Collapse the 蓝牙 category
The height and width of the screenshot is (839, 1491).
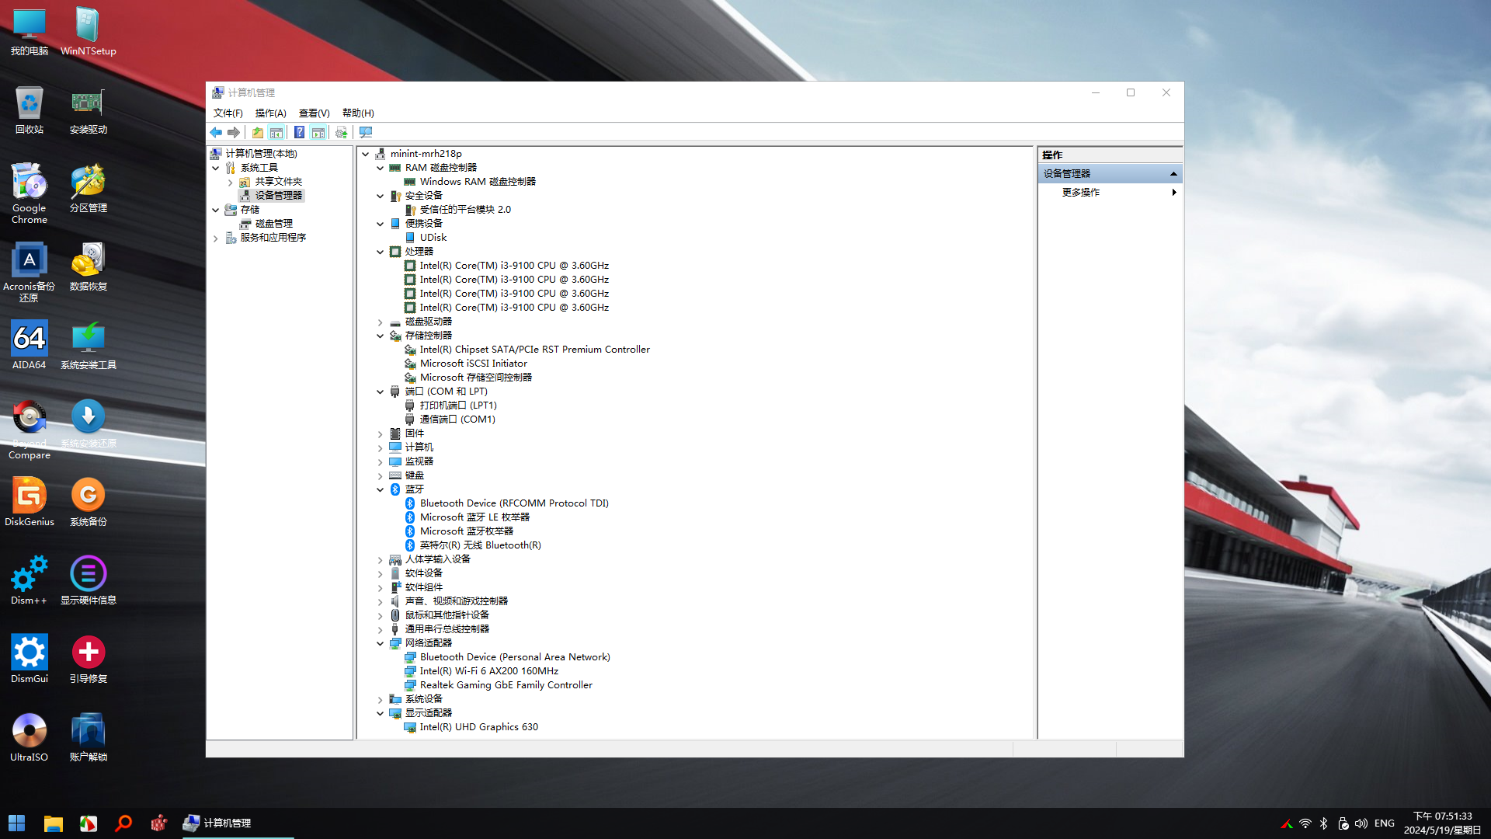pyautogui.click(x=380, y=489)
